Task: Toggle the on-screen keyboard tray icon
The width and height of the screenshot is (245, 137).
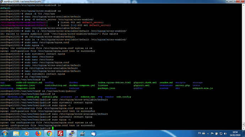Action: [x=203, y=133]
